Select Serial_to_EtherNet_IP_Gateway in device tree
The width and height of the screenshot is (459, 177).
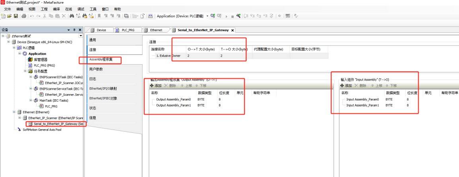click(x=58, y=124)
